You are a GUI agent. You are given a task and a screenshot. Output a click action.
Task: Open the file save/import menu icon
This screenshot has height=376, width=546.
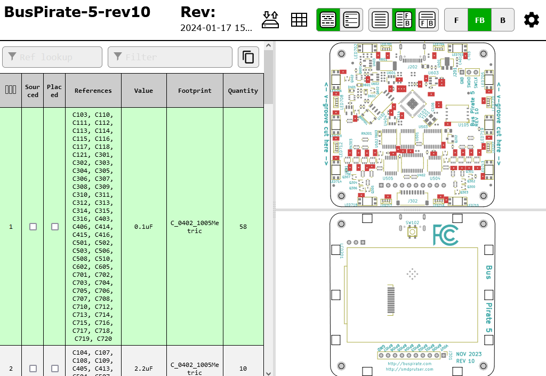[270, 20]
